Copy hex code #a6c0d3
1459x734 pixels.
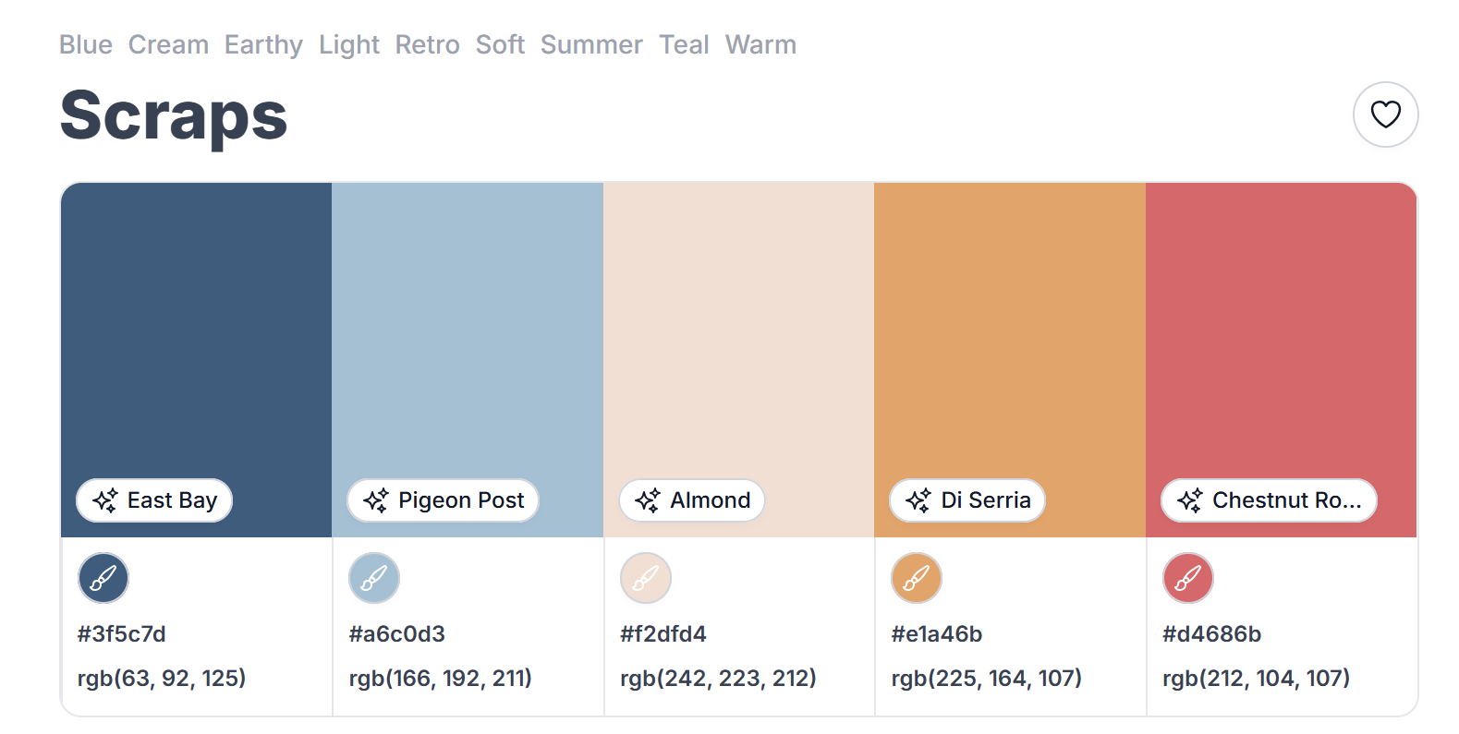(x=397, y=634)
